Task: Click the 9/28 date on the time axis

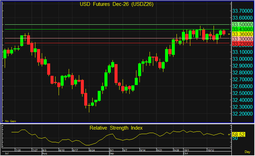Action: pyautogui.click(x=176, y=150)
